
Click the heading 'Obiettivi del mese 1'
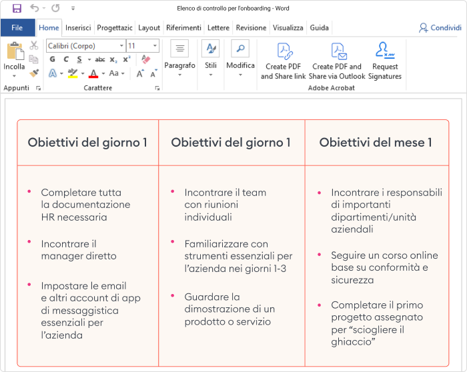[376, 143]
